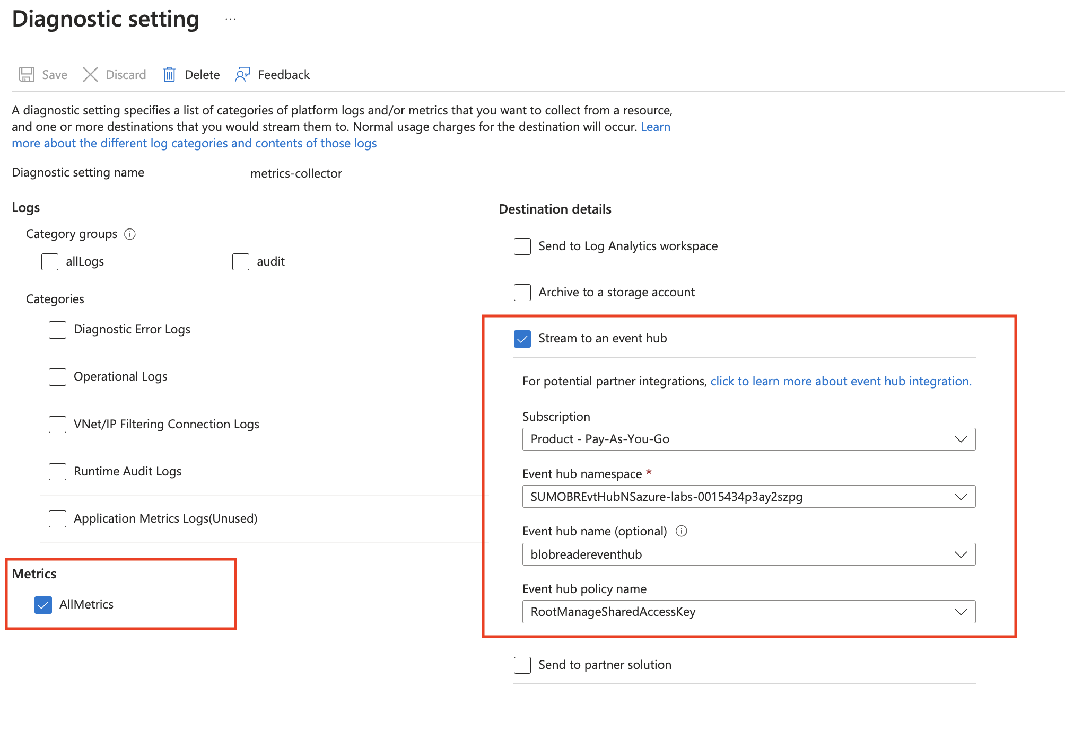Click the Event hub policy name label
The width and height of the screenshot is (1065, 740).
point(584,589)
